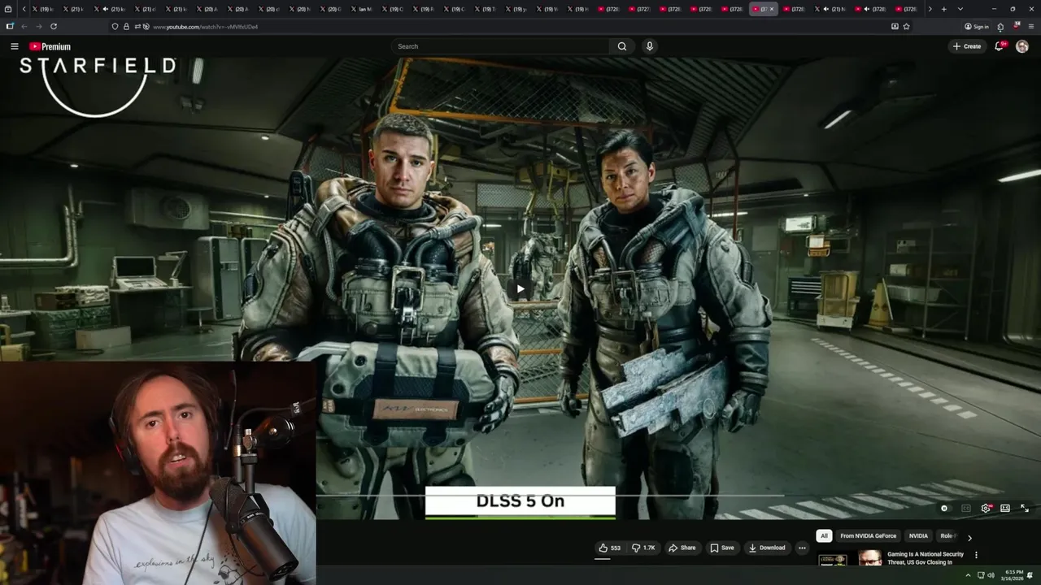Image resolution: width=1041 pixels, height=585 pixels.
Task: Open the clock showing 6:15 PM
Action: point(1013,575)
